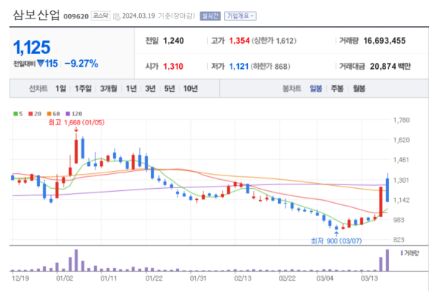The height and width of the screenshot is (291, 429).
Task: Switch to 월봉 candlestick chart
Action: pyautogui.click(x=359, y=89)
